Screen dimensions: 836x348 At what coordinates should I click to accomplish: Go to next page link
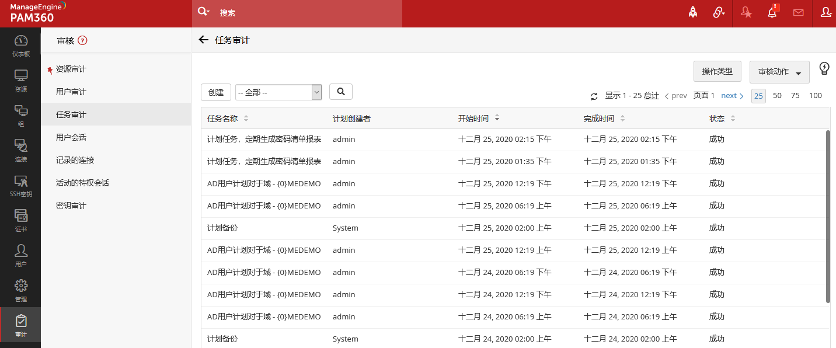[x=732, y=96]
